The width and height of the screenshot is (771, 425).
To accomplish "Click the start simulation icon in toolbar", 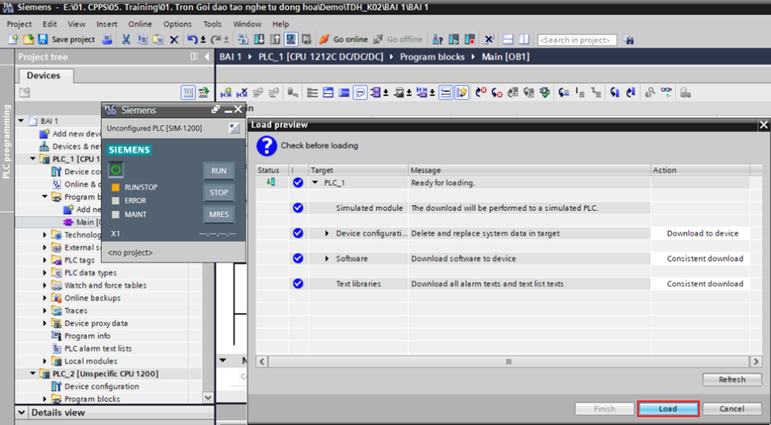I will click(x=291, y=39).
